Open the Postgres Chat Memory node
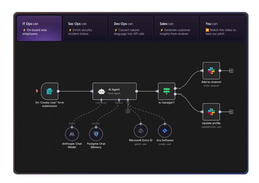This screenshot has width=259, height=183. coord(96,134)
